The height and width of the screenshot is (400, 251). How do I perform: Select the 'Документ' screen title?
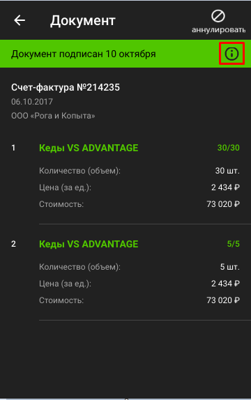pyautogui.click(x=83, y=21)
